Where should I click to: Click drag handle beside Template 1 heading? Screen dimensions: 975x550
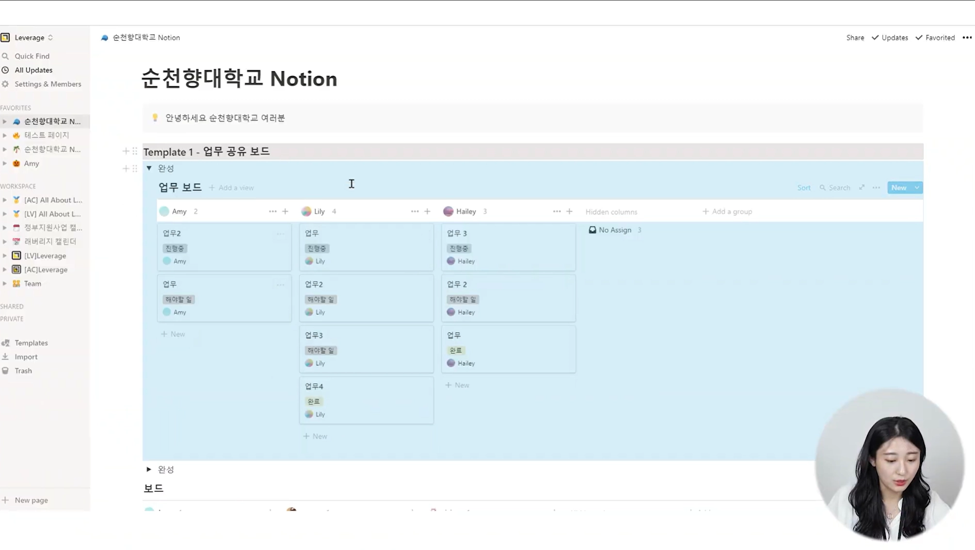pos(135,151)
